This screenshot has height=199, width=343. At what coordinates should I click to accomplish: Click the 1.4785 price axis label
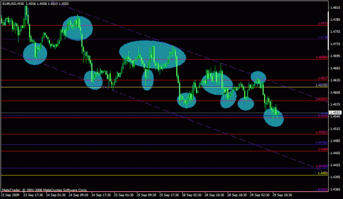tap(335, 20)
